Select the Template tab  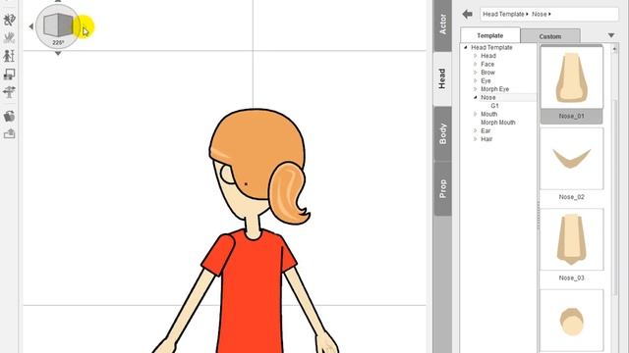(x=490, y=35)
